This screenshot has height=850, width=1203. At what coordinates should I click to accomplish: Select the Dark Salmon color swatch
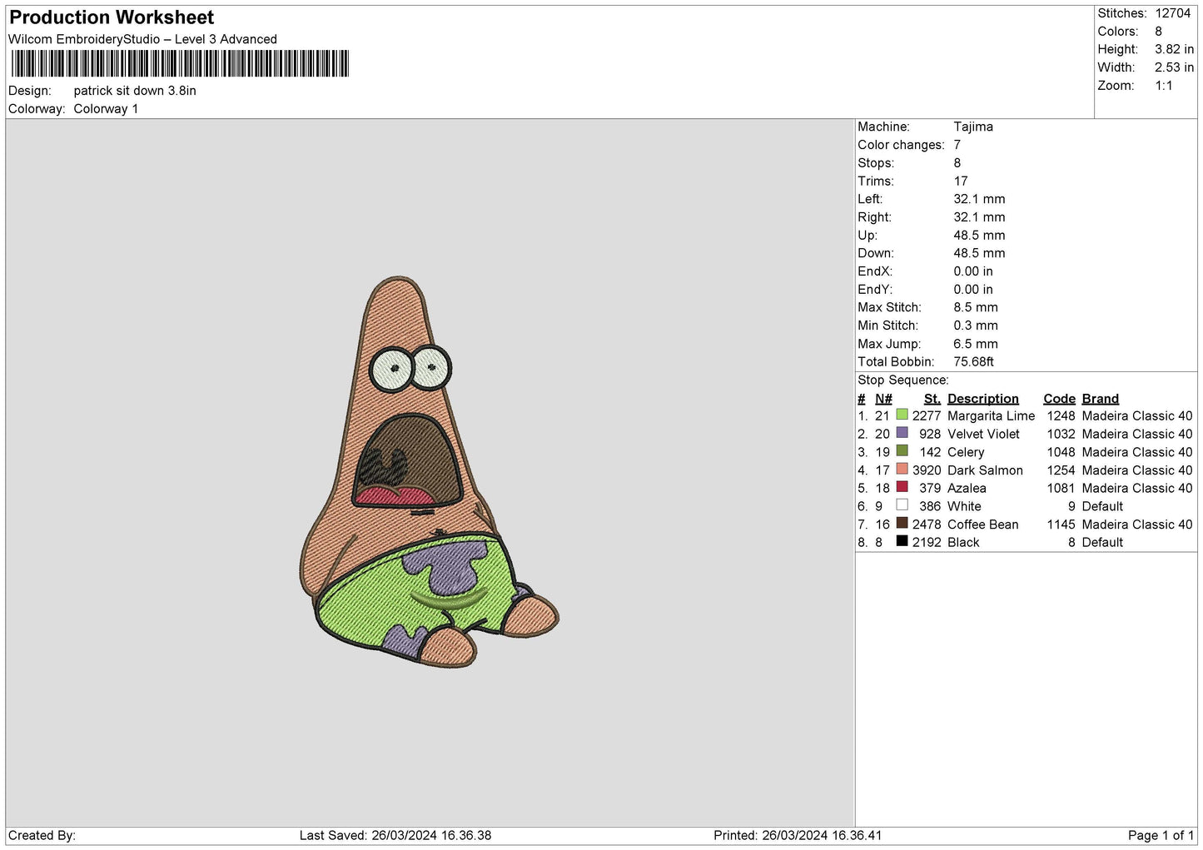tap(902, 469)
